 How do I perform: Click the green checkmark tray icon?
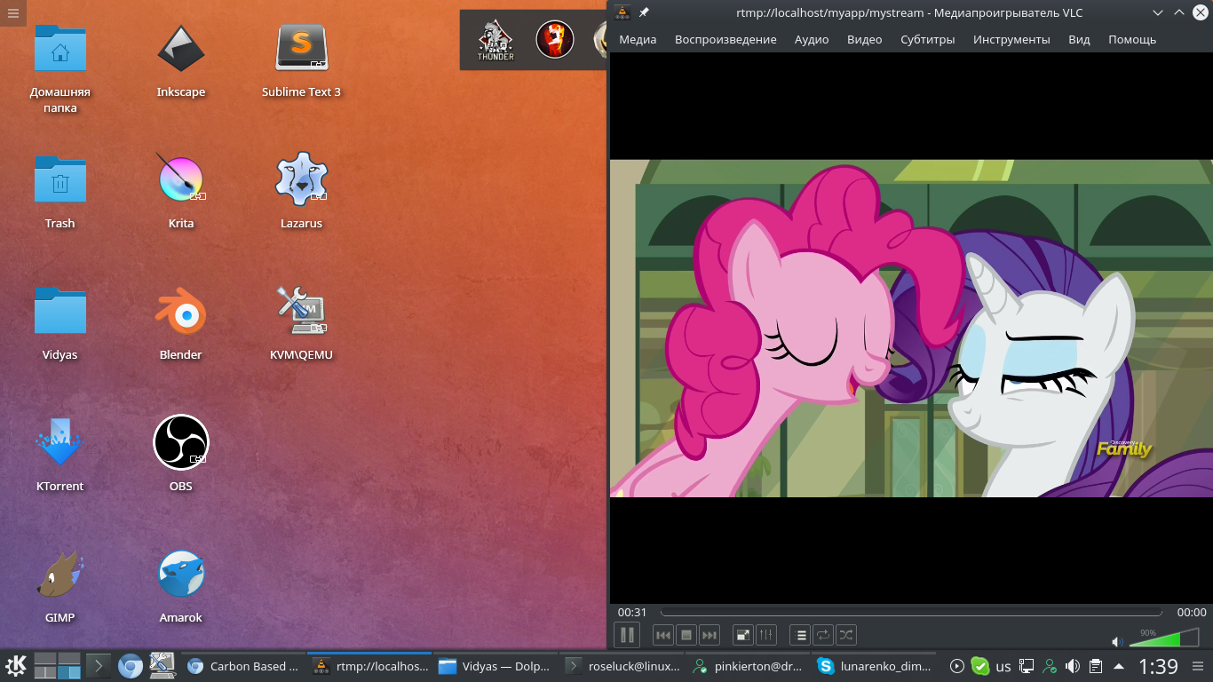(980, 666)
